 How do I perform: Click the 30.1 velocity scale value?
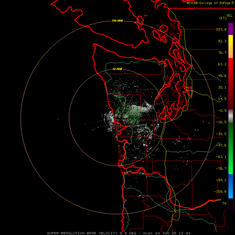tap(222, 87)
